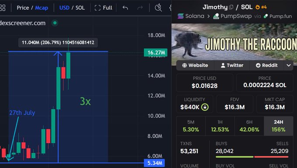This screenshot has width=297, height=168.
Task: Click the 16.27M current price label
Action: coord(155,53)
